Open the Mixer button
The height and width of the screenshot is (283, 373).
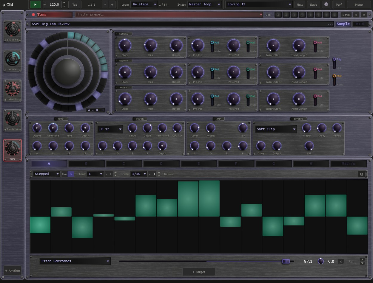[x=359, y=4]
